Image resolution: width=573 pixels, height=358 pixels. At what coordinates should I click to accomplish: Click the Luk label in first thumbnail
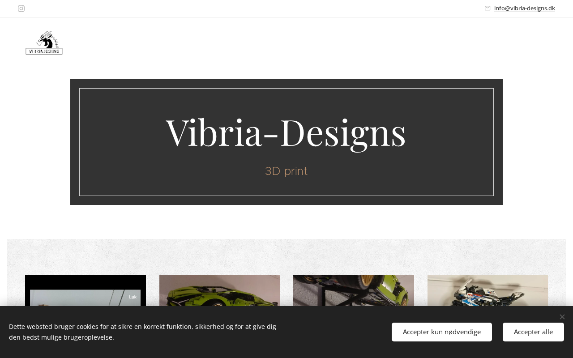tap(133, 297)
